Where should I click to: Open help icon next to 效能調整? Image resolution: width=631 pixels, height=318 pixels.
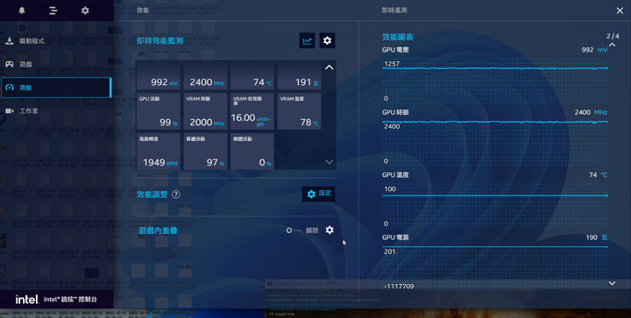(x=176, y=194)
